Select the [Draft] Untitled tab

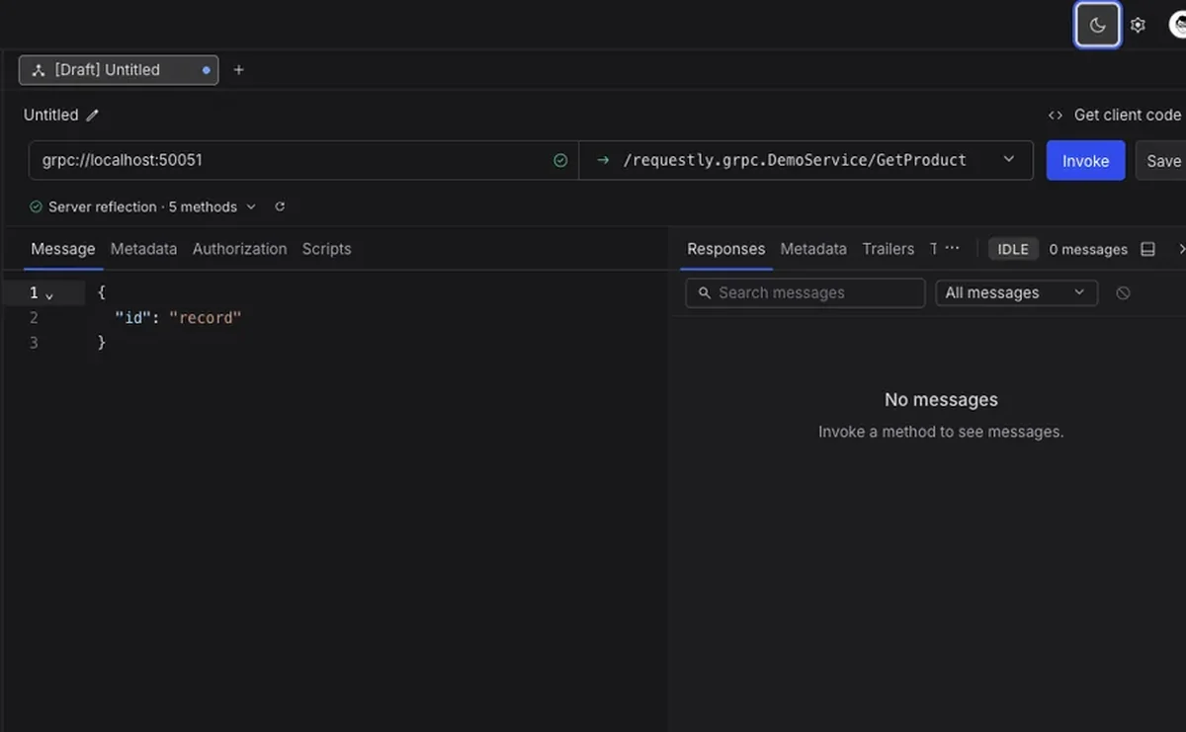119,70
